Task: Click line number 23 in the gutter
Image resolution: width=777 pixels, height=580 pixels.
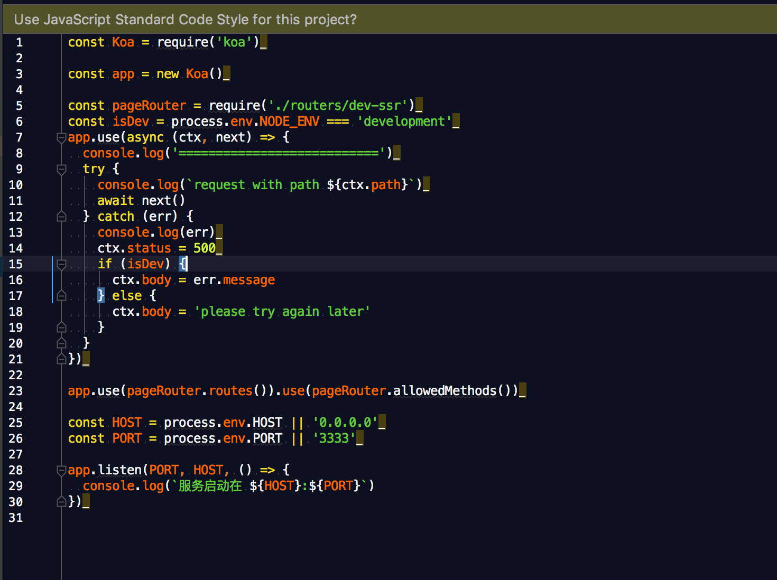Action: [x=16, y=391]
